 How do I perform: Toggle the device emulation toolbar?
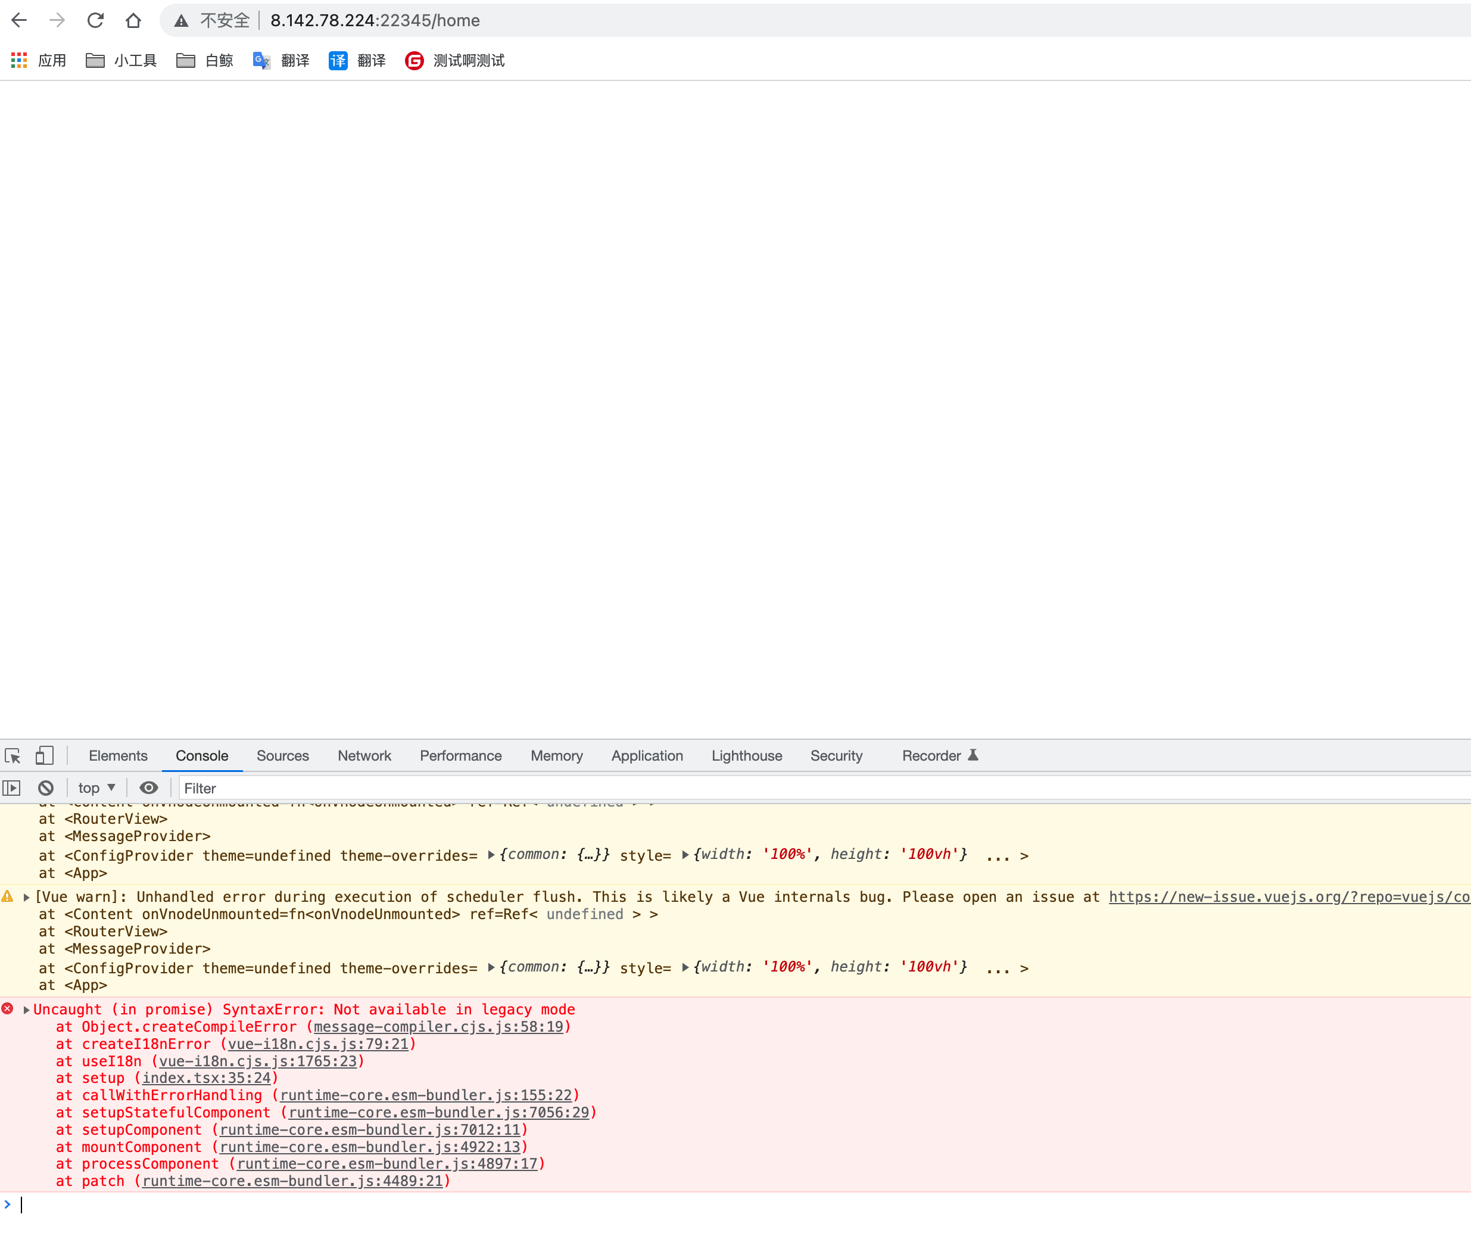click(44, 755)
